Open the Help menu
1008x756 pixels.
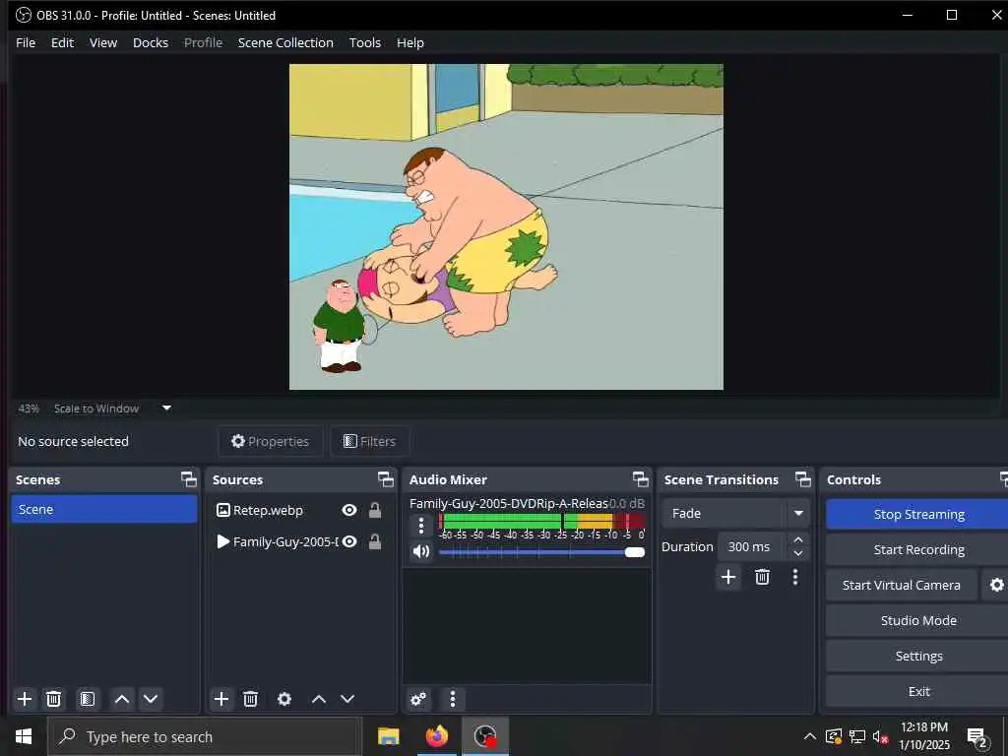click(x=410, y=42)
